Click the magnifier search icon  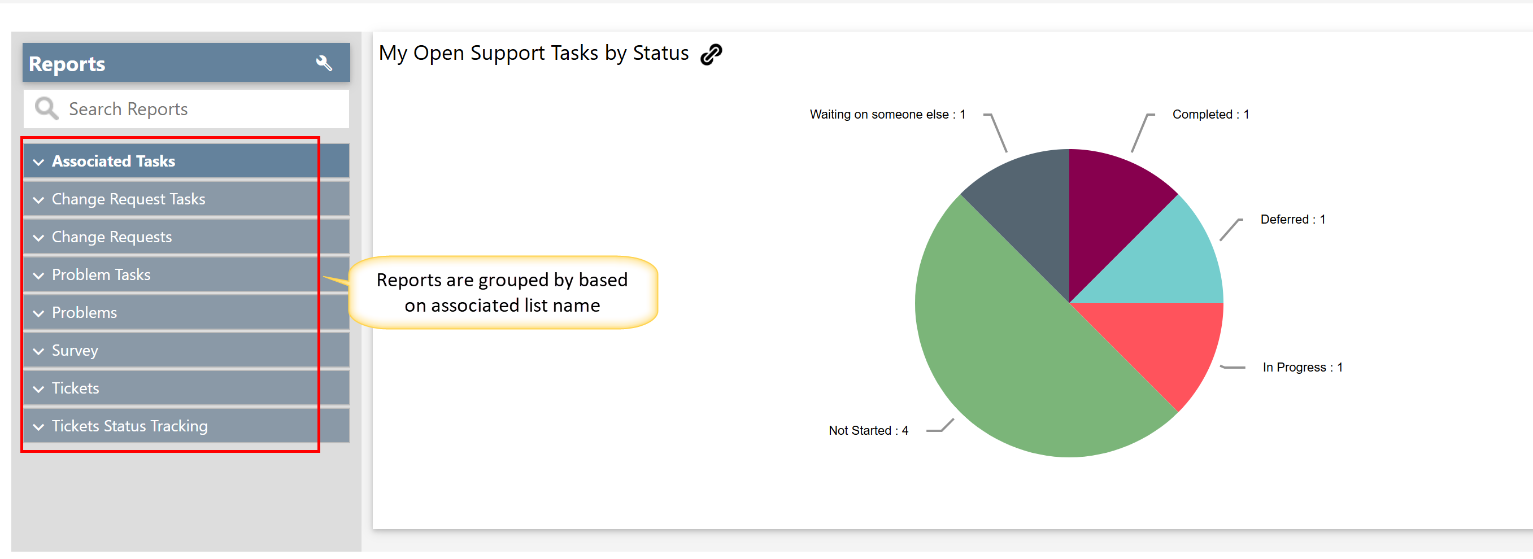click(x=46, y=109)
